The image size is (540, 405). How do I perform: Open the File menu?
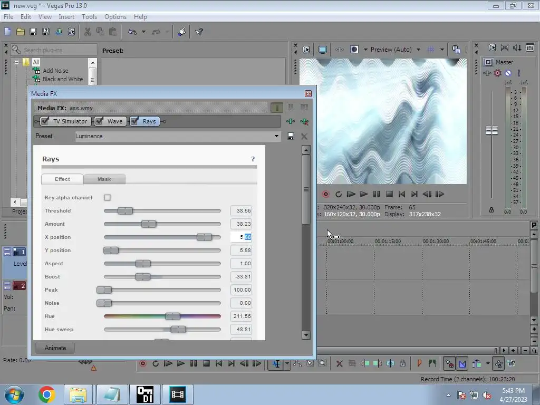pyautogui.click(x=8, y=17)
